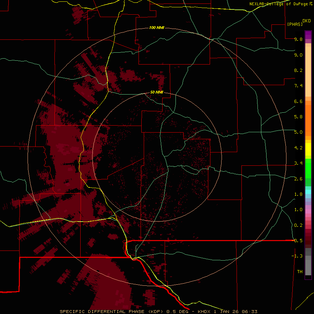Click the pink band of the color bar
Viewport: 314px width, 314px height.
coord(308,211)
